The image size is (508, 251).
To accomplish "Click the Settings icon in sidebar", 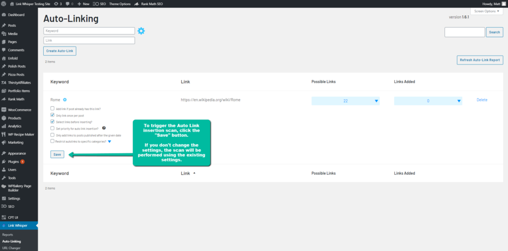I will 3,198.
